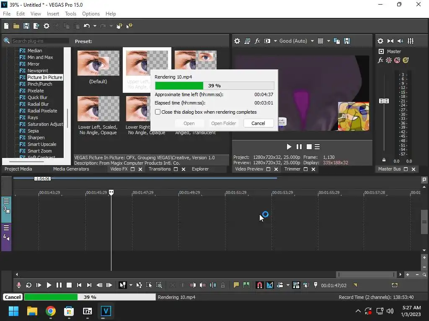
Task: Click the Open Folder button in the render dialog
Action: (x=224, y=123)
